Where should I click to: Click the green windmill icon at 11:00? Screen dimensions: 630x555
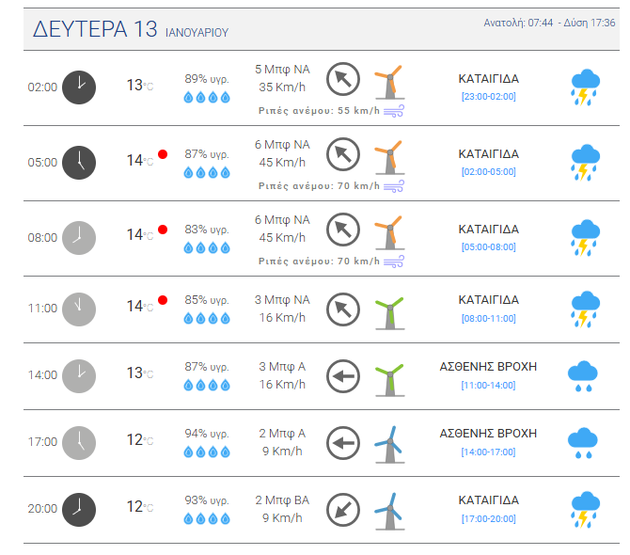[x=389, y=313]
